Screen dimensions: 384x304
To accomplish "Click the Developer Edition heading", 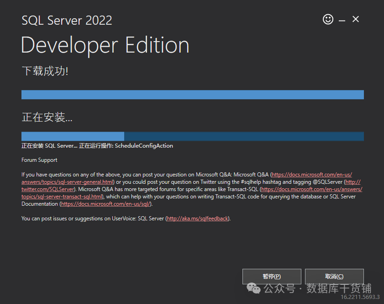I will coord(105,46).
